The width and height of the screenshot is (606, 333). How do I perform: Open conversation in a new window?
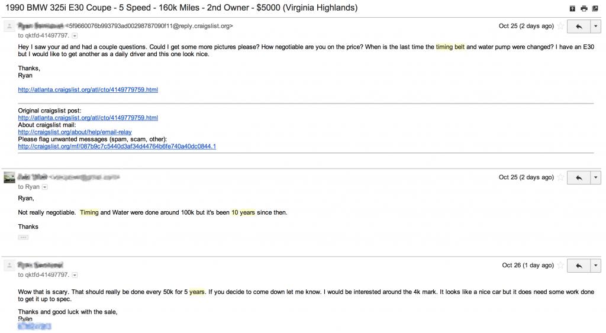(595, 9)
